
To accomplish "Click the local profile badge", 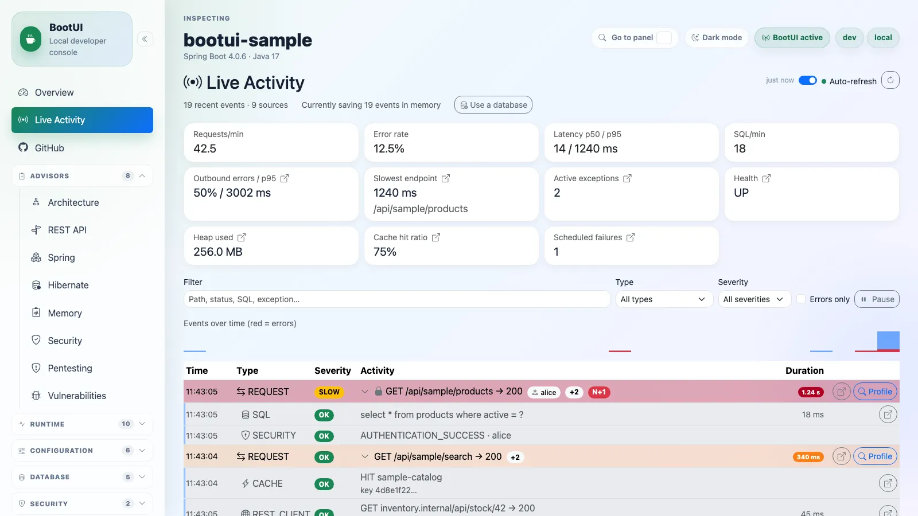I will point(883,38).
